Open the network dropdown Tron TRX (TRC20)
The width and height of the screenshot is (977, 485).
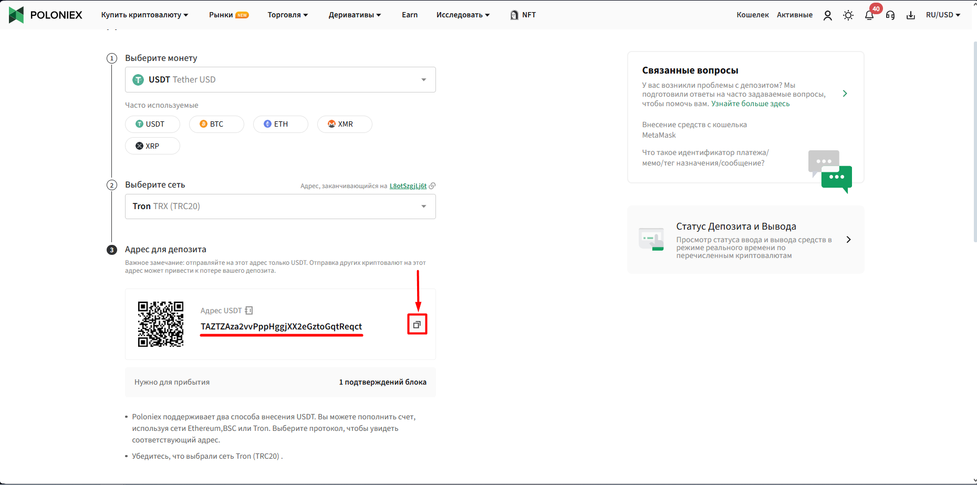pyautogui.click(x=280, y=207)
